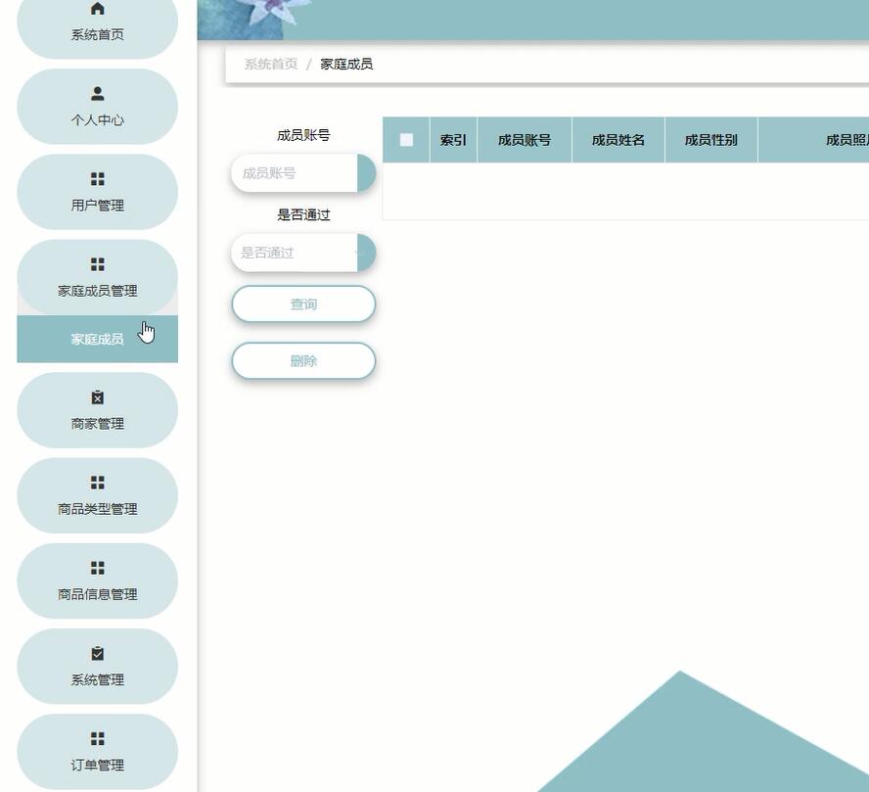This screenshot has height=792, width=869.
Task: Navigate to 系统首页 via breadcrumb link
Action: pyautogui.click(x=268, y=64)
